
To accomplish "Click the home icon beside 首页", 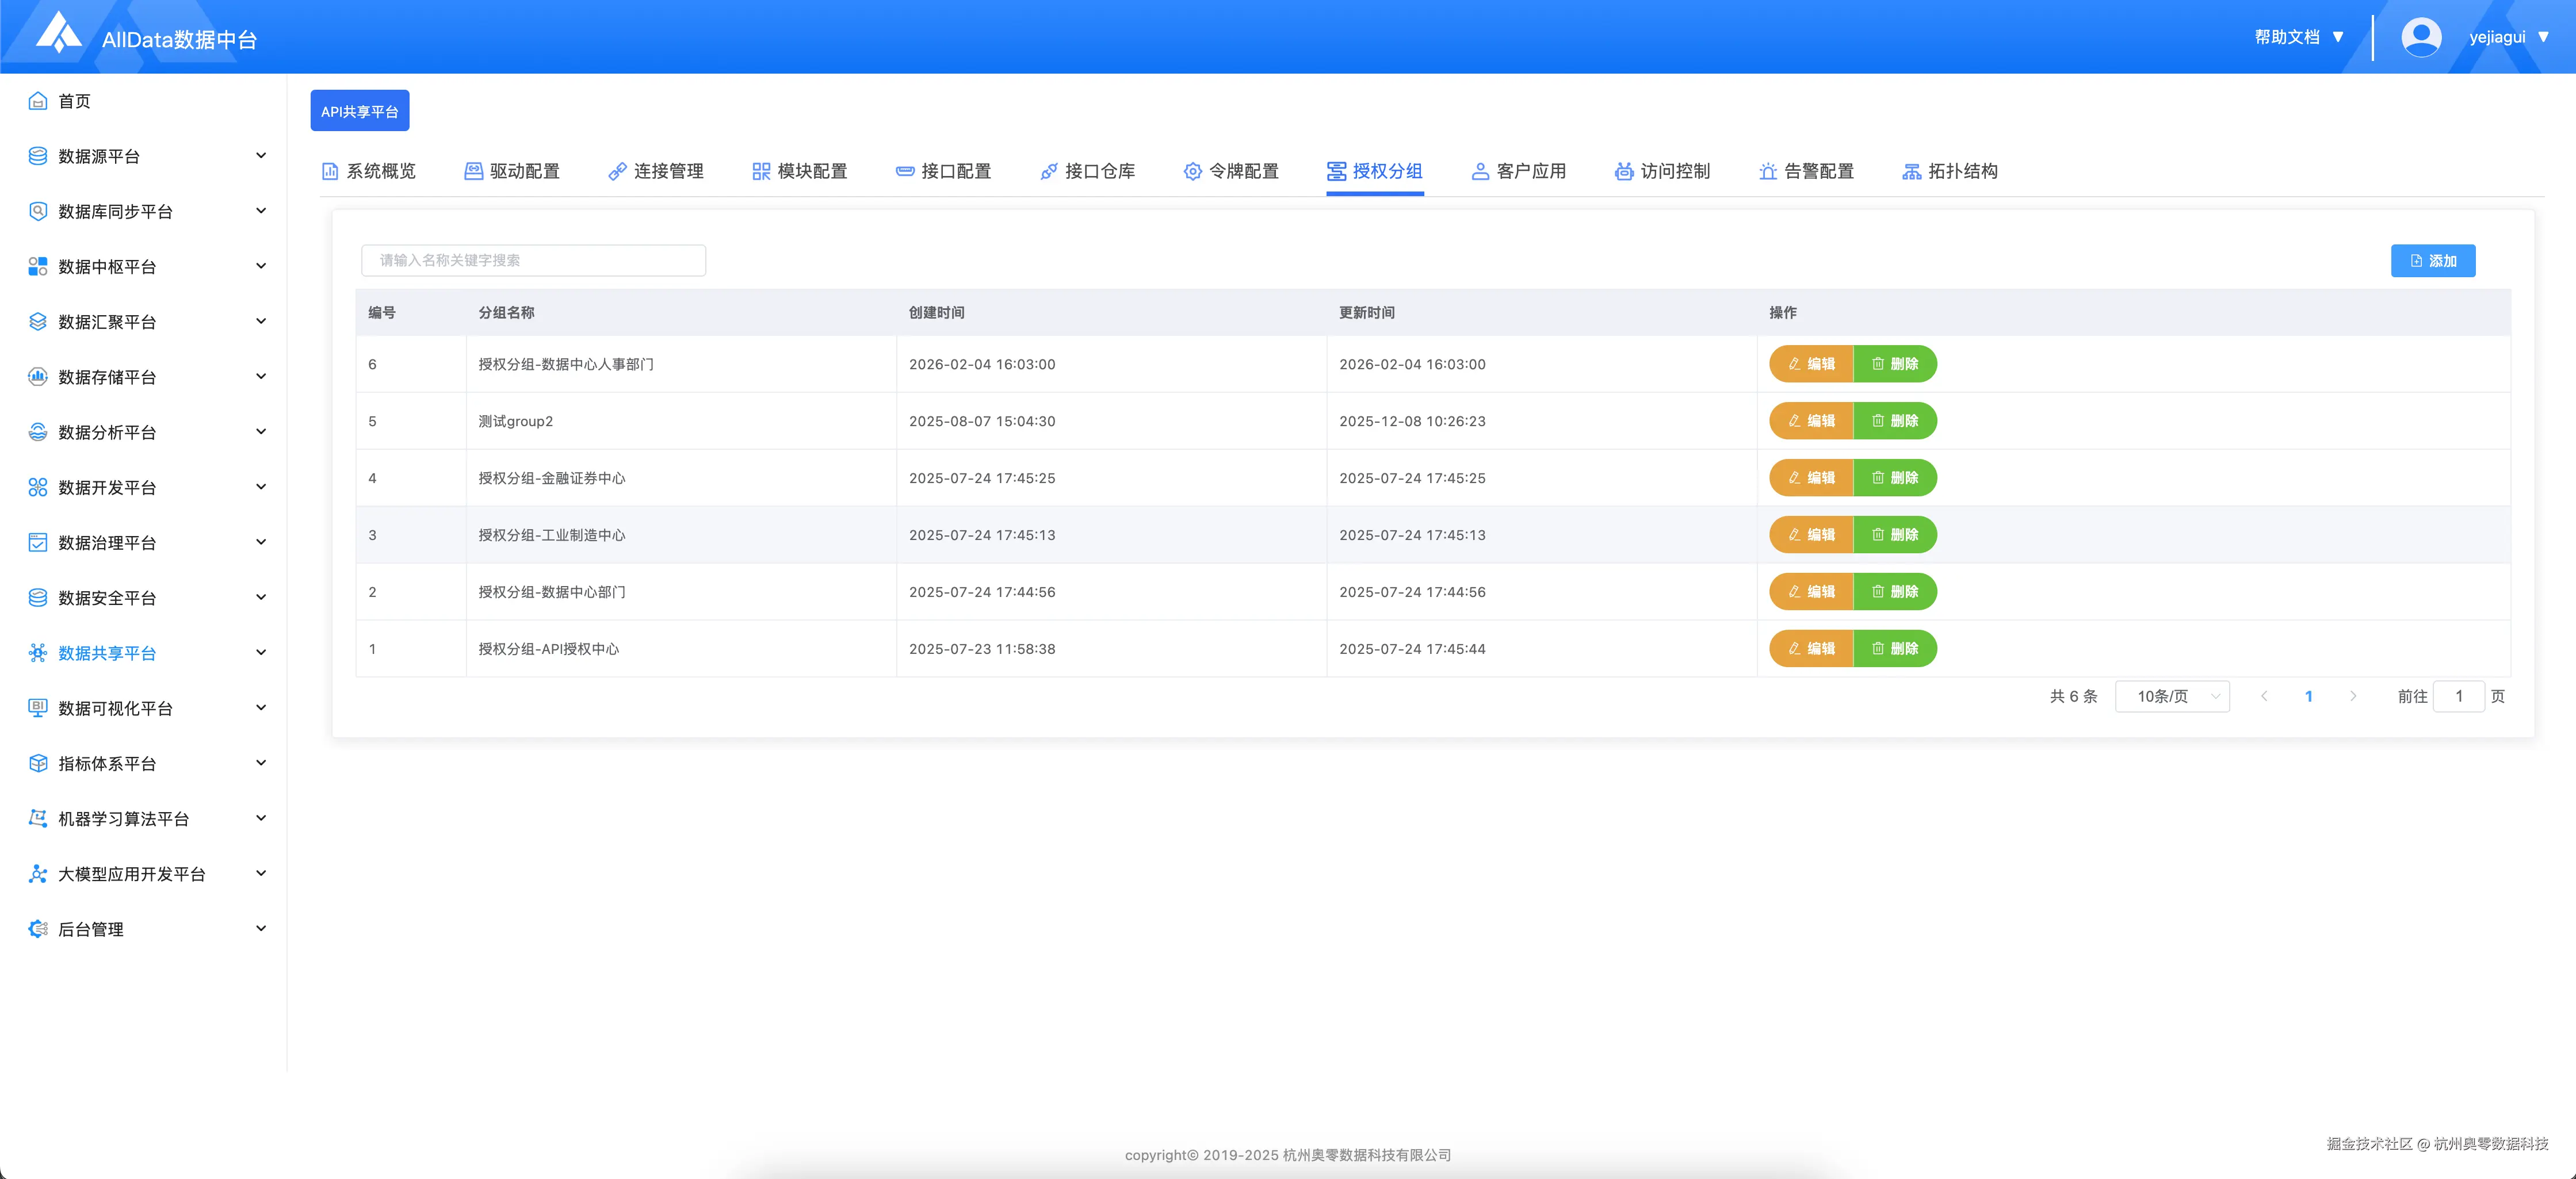I will tap(38, 101).
